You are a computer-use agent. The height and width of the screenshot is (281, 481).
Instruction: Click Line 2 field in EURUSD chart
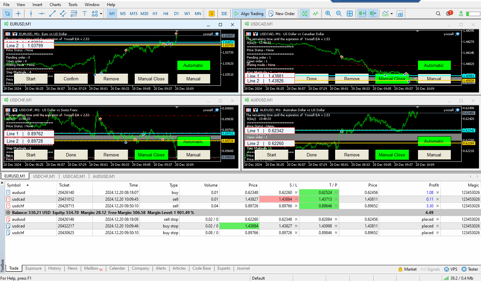[29, 46]
